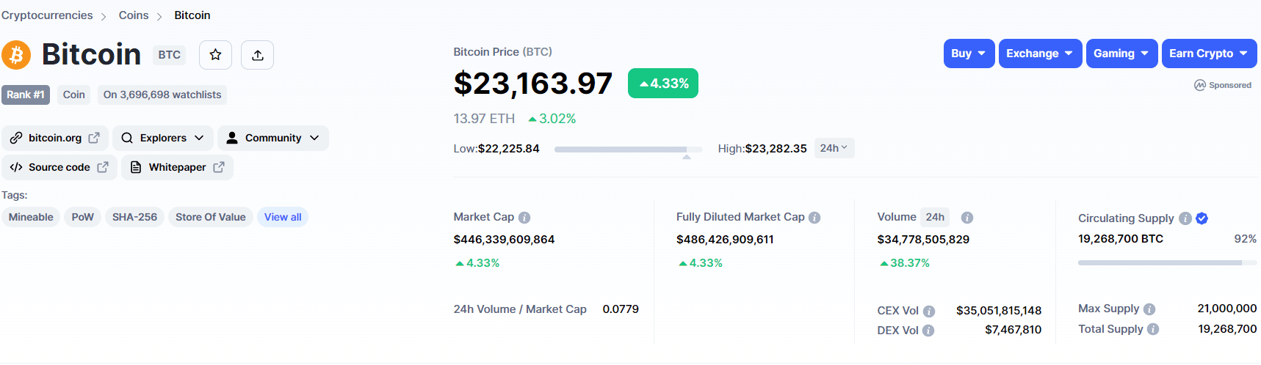1261x365 pixels.
Task: Click the share upload icon
Action: 257,55
